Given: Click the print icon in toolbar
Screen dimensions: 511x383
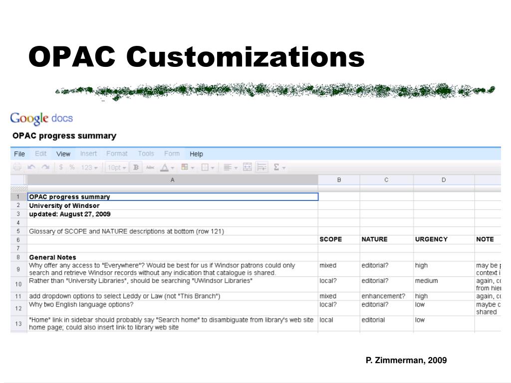Looking at the screenshot, I should pyautogui.click(x=17, y=168).
